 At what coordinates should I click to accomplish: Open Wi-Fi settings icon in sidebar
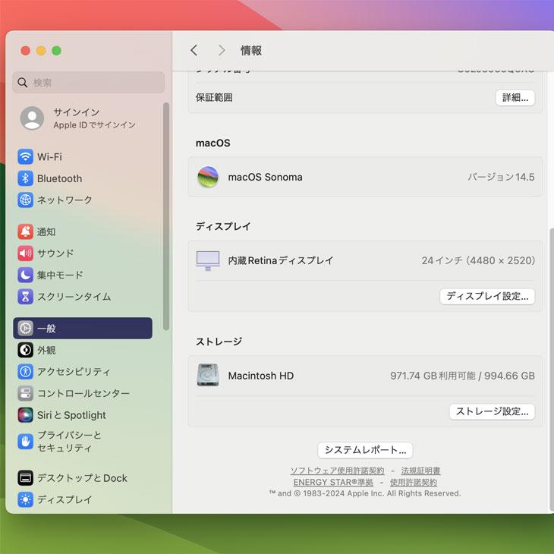pos(26,156)
